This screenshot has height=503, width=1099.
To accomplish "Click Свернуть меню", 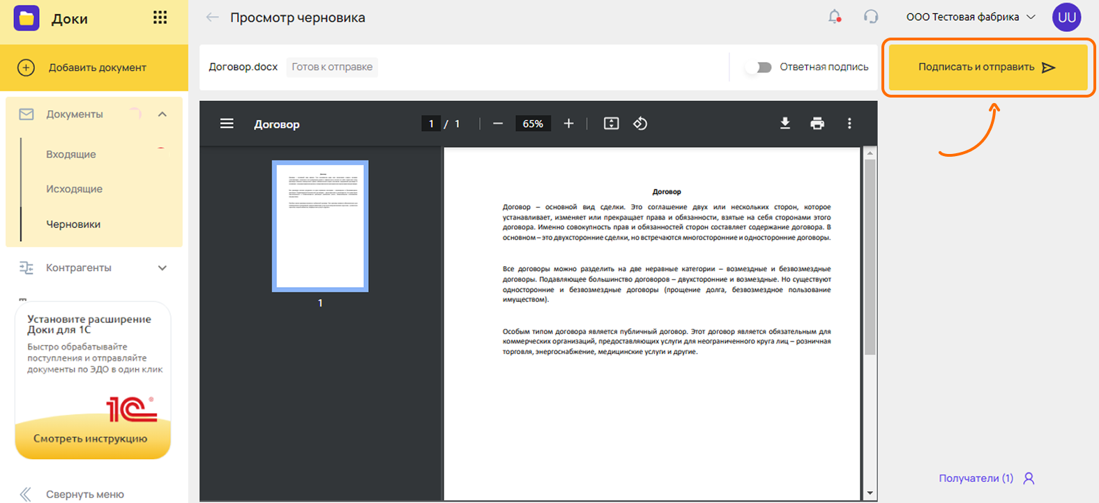I will 85,495.
